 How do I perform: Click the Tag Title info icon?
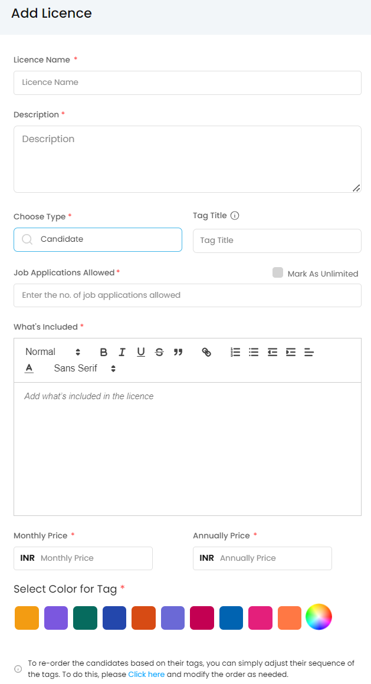click(235, 216)
